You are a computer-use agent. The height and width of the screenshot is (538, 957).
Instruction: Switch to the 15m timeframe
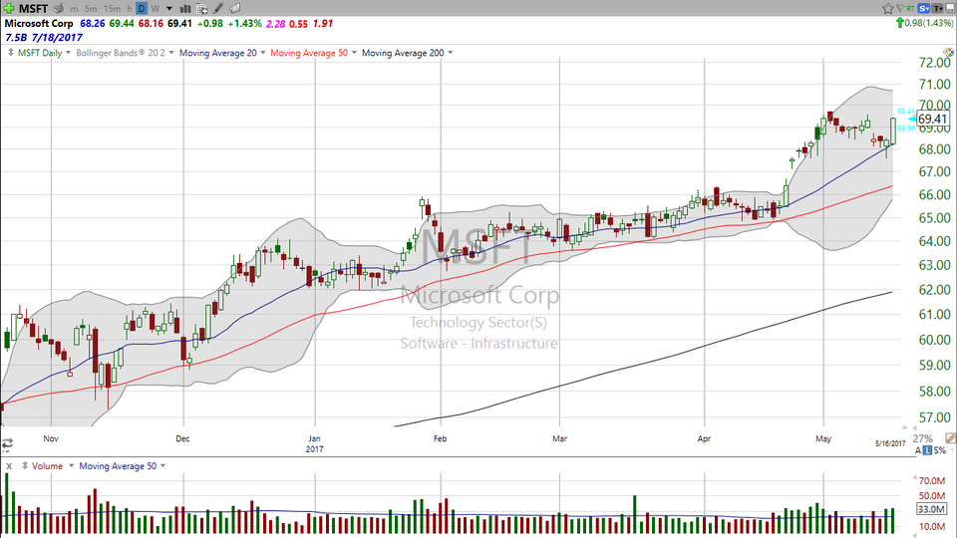[x=112, y=9]
